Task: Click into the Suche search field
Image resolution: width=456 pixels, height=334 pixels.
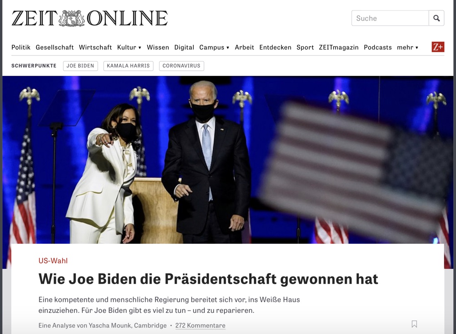Action: tap(390, 18)
